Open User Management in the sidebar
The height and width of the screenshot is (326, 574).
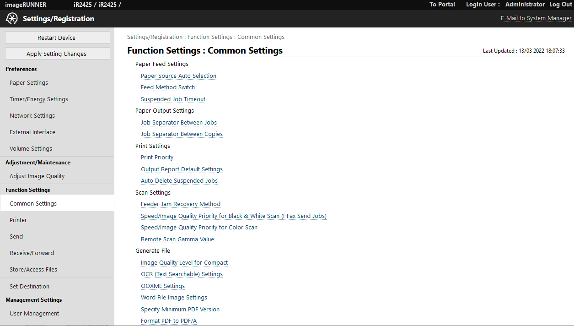point(34,314)
